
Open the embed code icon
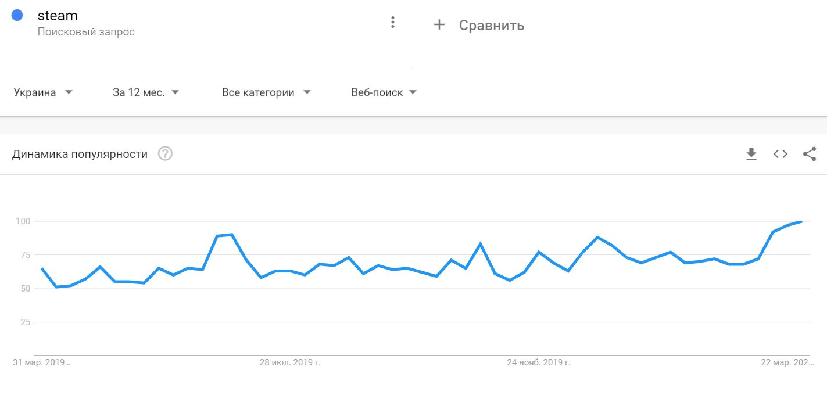point(781,154)
